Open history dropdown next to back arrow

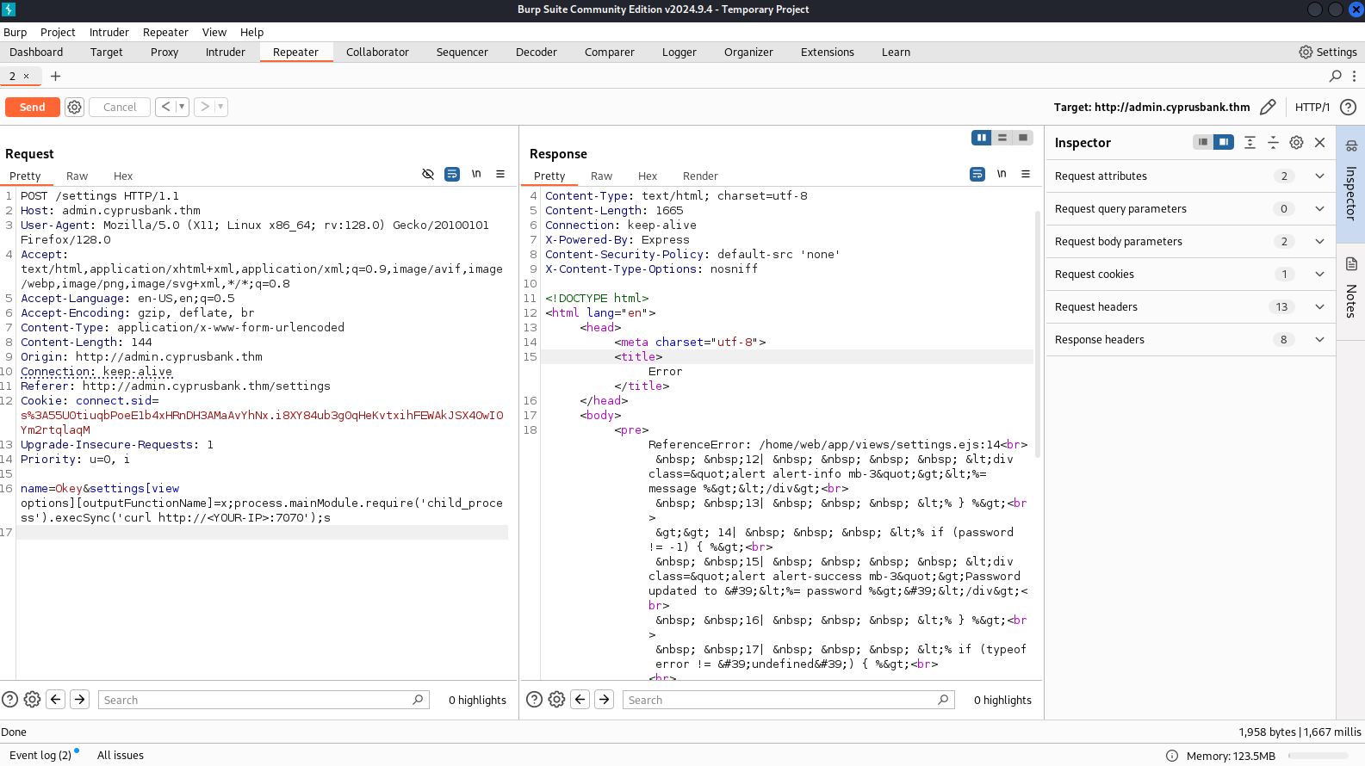pyautogui.click(x=182, y=107)
